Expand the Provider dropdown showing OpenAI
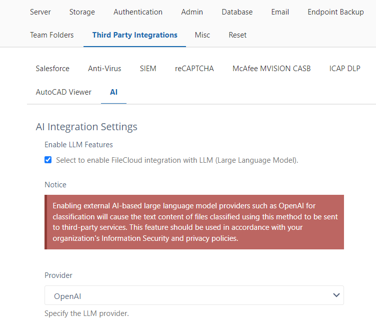 [194, 295]
